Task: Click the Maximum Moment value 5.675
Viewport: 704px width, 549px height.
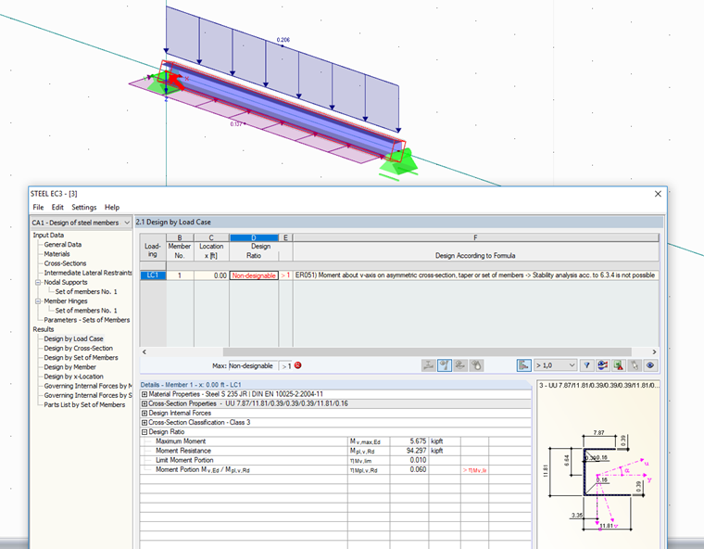Action: click(409, 441)
